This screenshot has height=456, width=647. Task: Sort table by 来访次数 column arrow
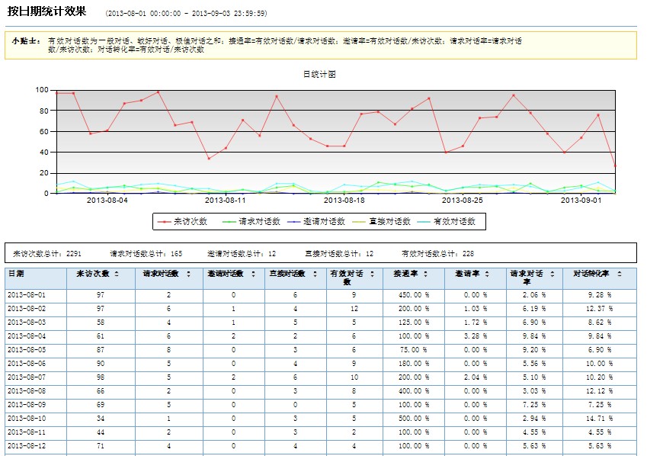[116, 273]
